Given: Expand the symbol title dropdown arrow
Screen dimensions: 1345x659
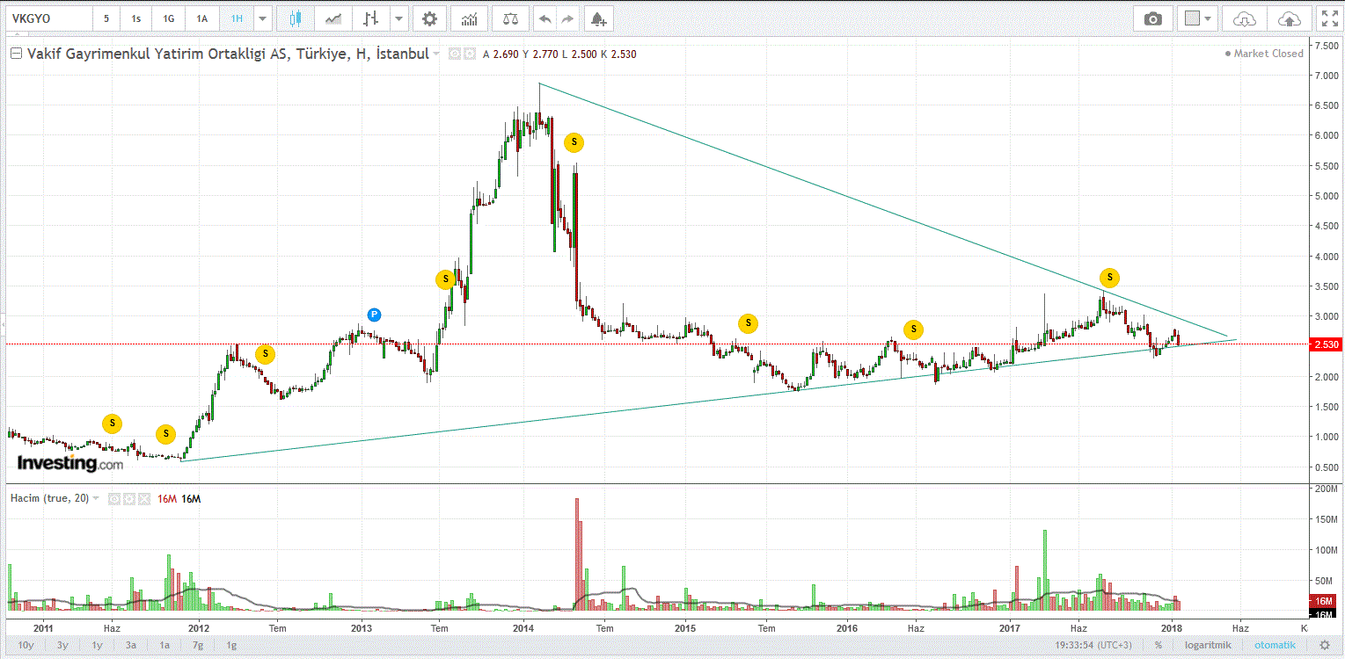Looking at the screenshot, I should pyautogui.click(x=436, y=54).
